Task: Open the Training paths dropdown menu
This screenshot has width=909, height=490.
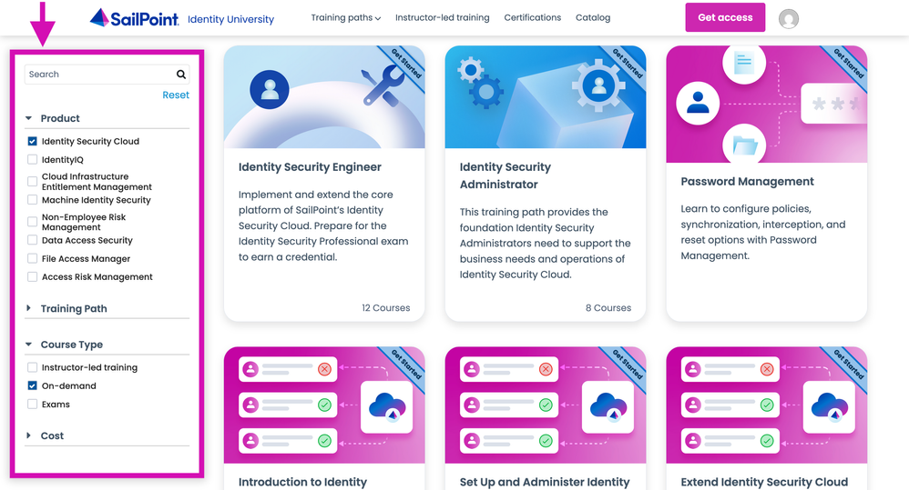Action: pos(345,17)
